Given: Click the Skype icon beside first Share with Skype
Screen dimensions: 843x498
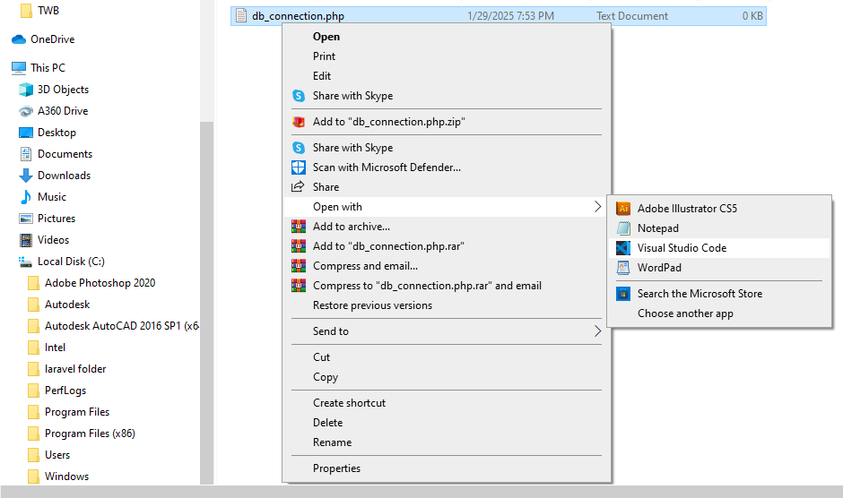Looking at the screenshot, I should tap(299, 96).
